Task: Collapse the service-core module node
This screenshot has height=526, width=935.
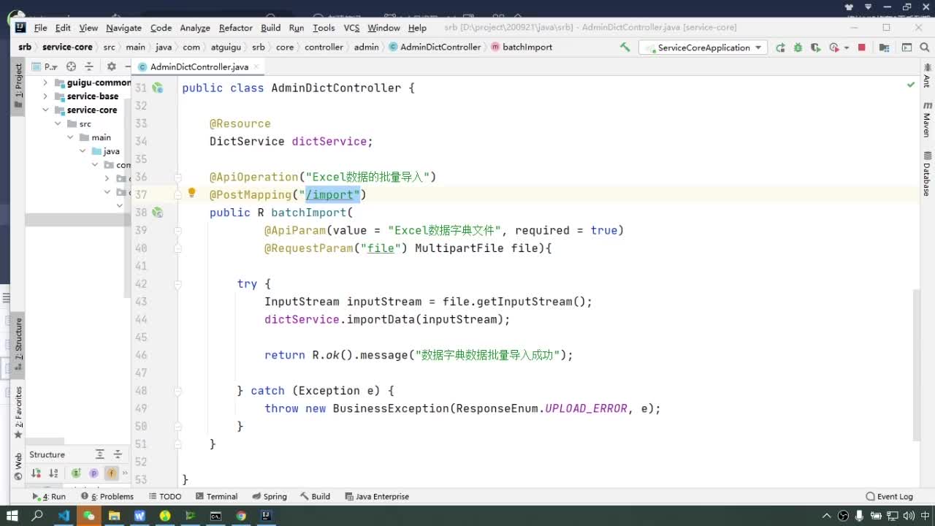Action: pos(45,110)
